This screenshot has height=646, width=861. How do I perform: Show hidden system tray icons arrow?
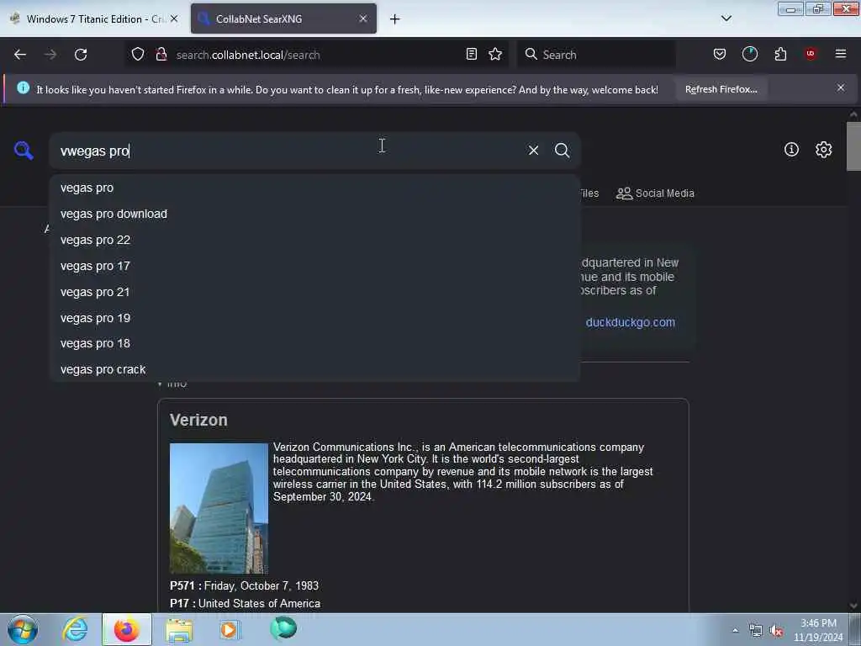click(x=735, y=630)
